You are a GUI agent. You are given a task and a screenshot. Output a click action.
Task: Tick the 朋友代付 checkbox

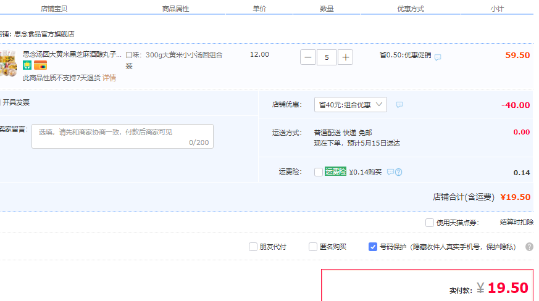click(253, 247)
